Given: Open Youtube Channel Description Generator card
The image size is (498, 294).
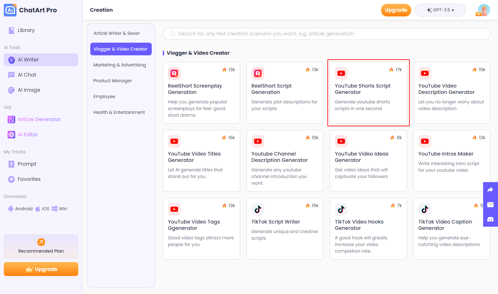Looking at the screenshot, I should tap(285, 161).
